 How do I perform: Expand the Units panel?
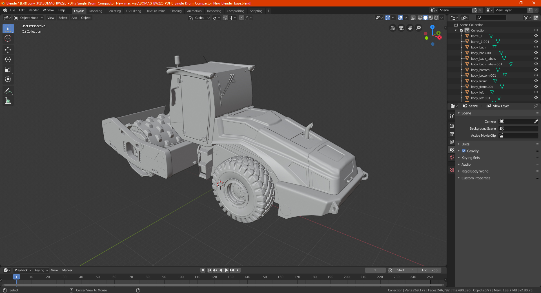pos(465,144)
